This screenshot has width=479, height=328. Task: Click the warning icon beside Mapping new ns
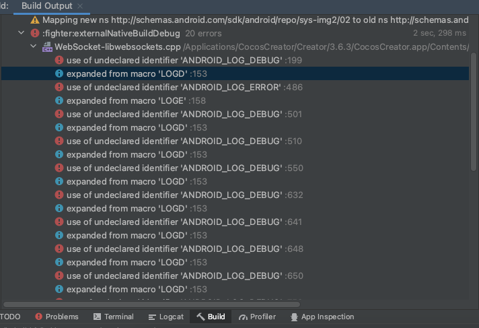pyautogui.click(x=35, y=20)
